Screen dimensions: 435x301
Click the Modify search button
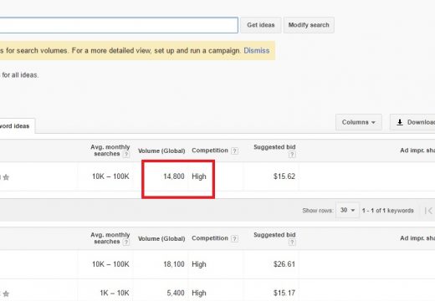(309, 25)
